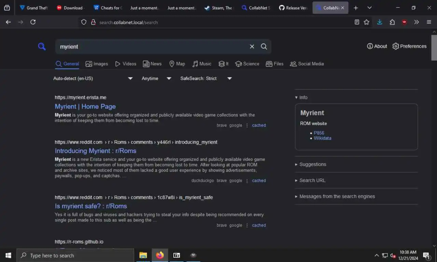Go forward with the browser forward arrow

(x=20, y=22)
